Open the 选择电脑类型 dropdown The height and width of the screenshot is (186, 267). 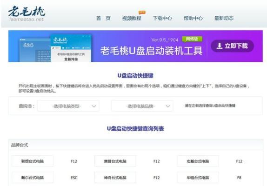point(68,106)
